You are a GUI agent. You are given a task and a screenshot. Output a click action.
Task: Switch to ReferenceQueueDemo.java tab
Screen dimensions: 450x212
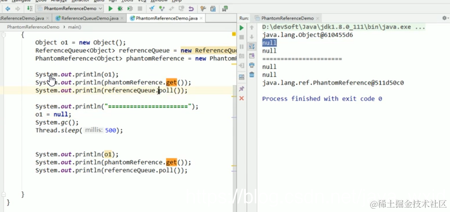click(x=90, y=18)
